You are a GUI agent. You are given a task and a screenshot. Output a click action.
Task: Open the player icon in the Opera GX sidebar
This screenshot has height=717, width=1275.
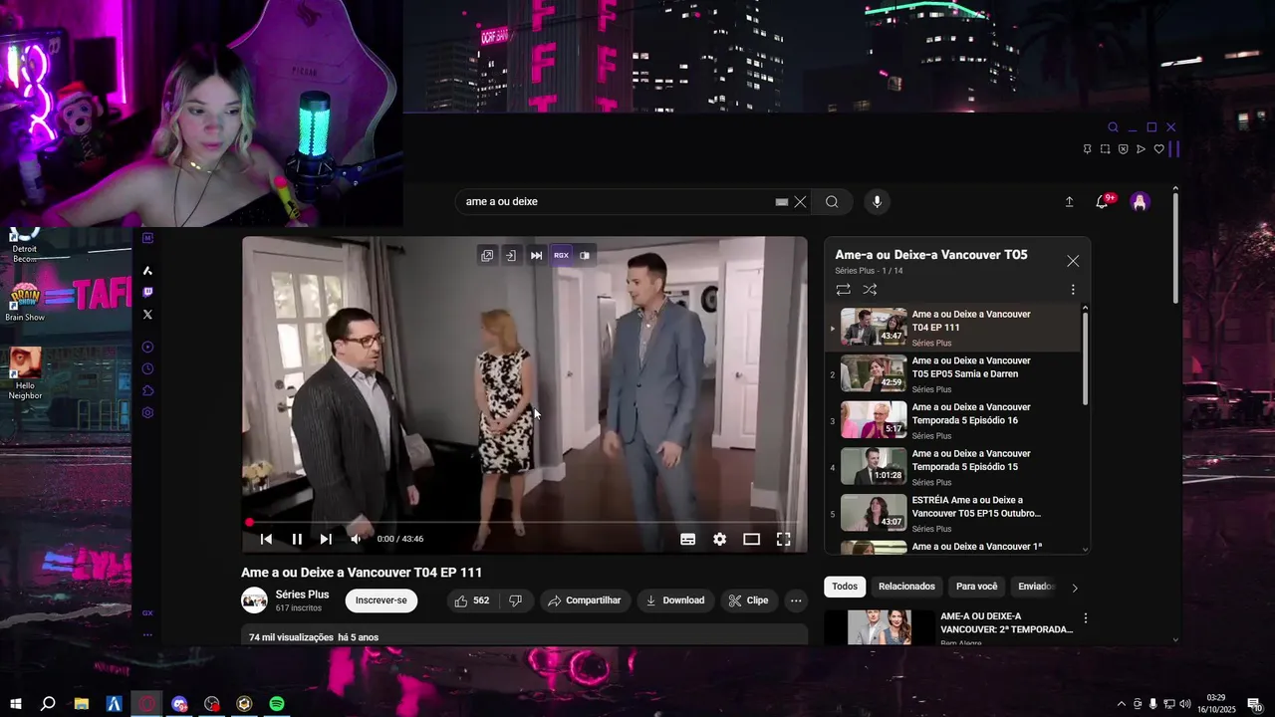[x=147, y=347]
